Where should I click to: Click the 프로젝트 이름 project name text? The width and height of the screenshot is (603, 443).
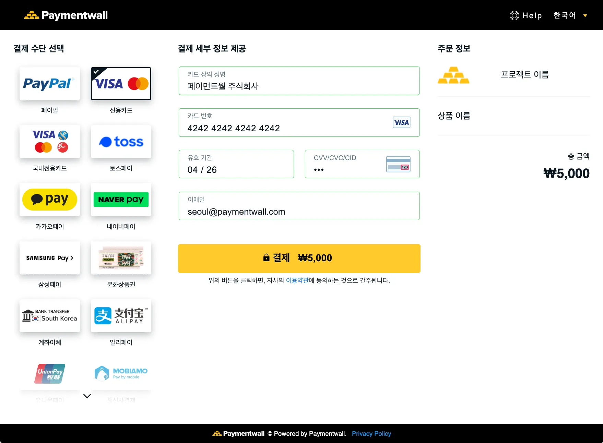click(525, 74)
